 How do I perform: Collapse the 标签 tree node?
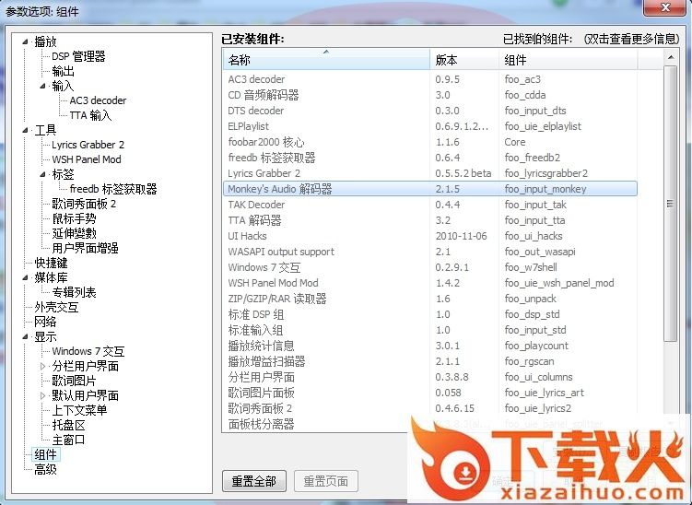pyautogui.click(x=42, y=174)
